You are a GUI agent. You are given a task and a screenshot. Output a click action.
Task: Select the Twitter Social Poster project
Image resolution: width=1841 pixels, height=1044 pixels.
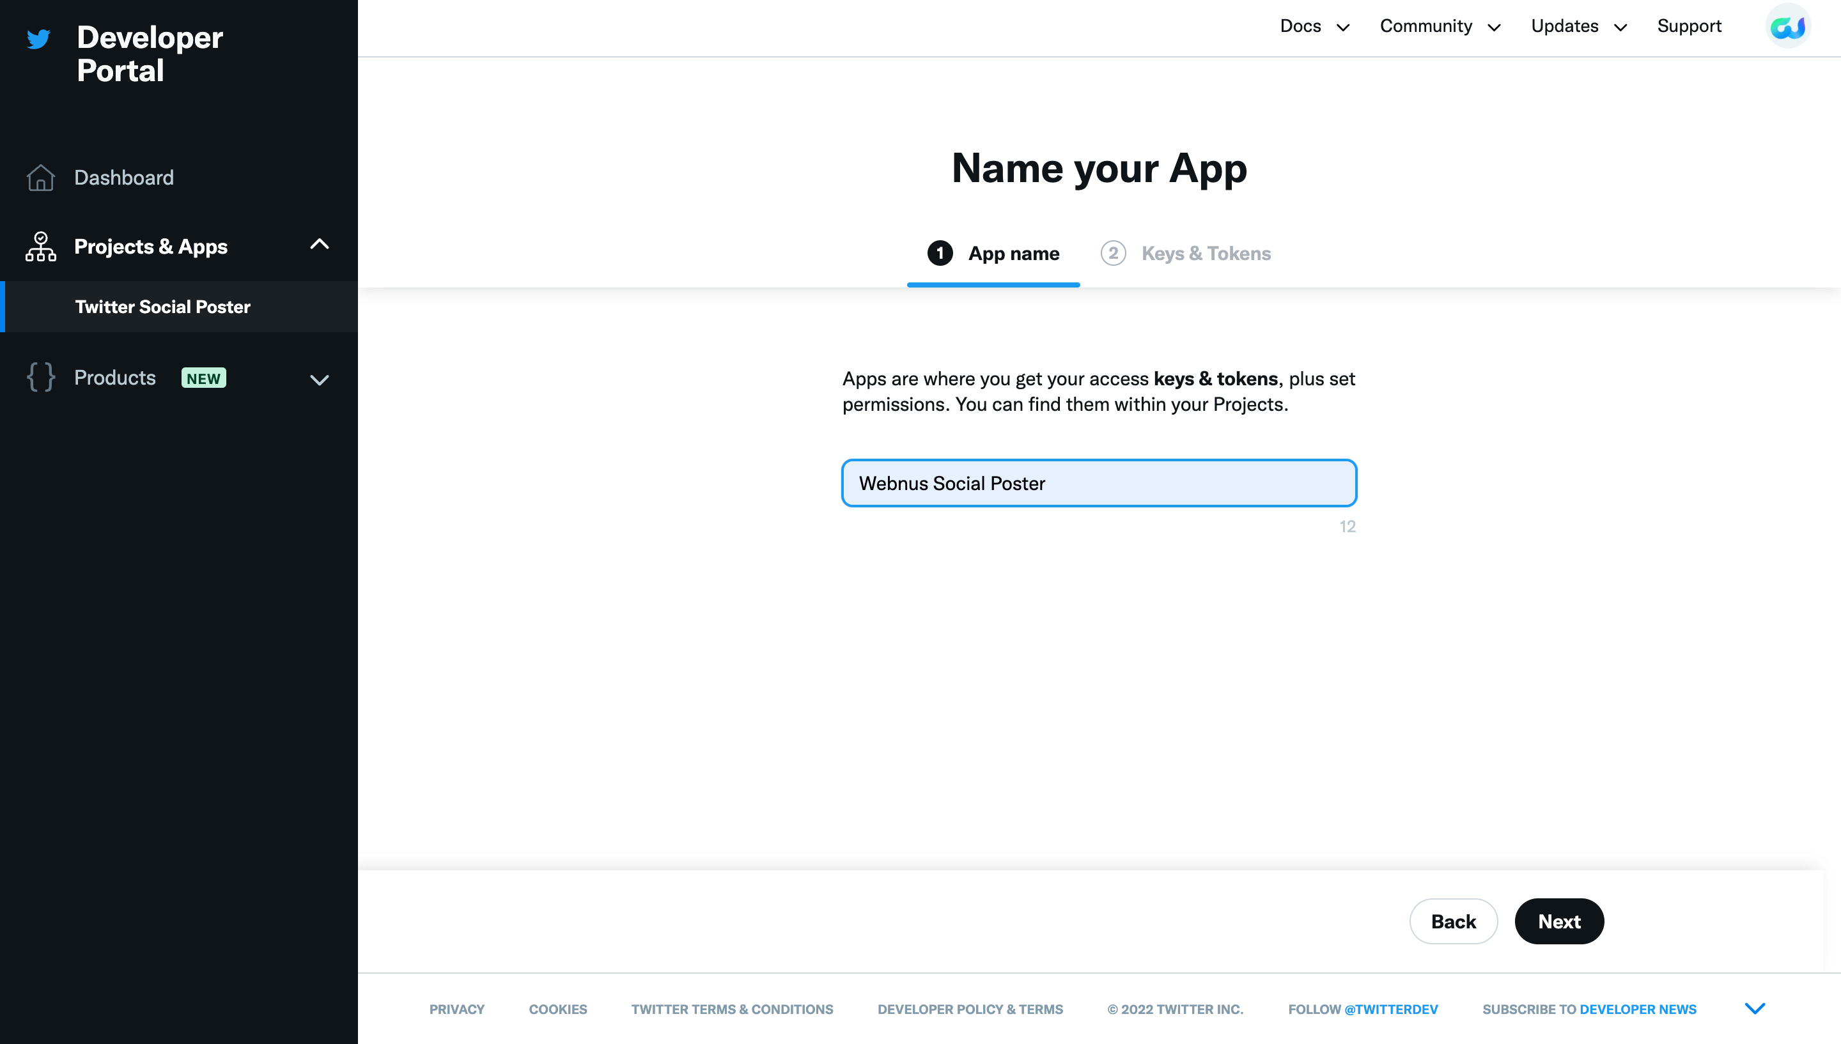163,307
